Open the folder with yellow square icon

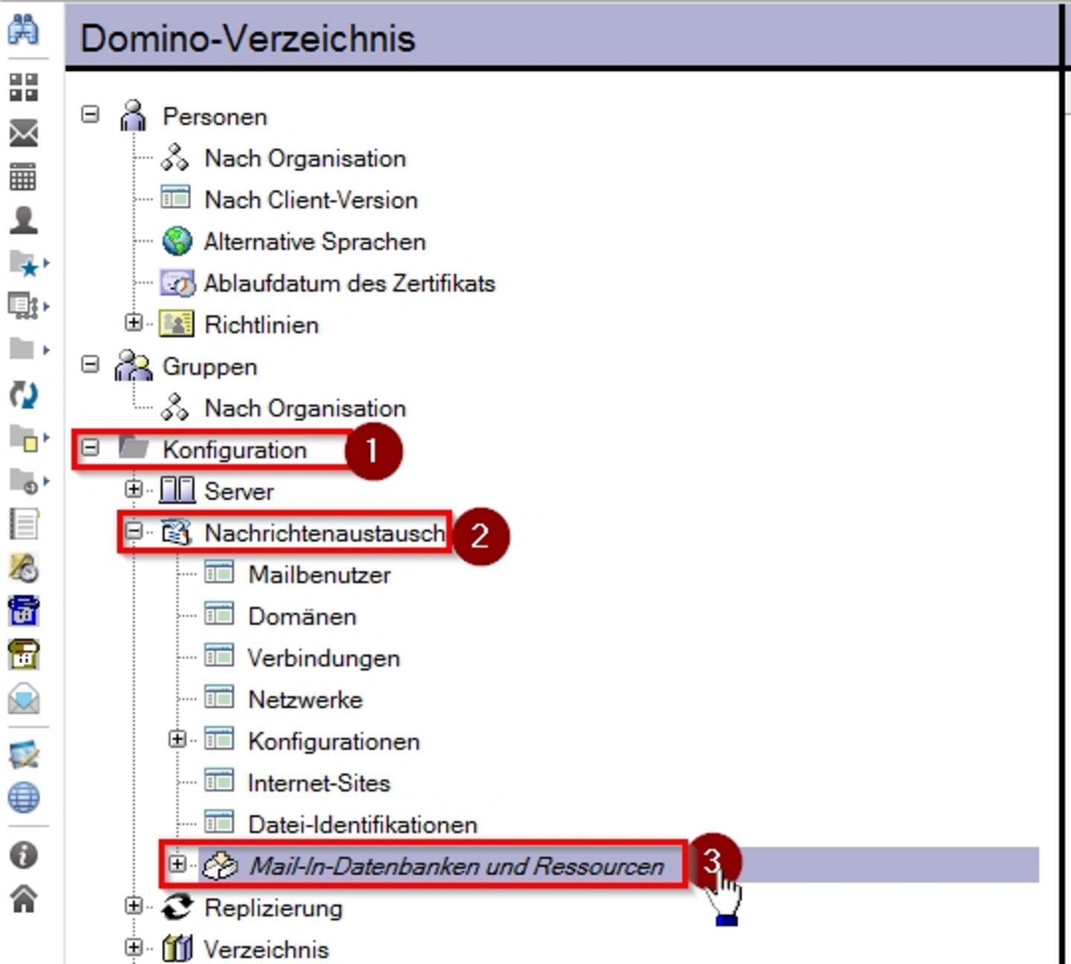[23, 438]
